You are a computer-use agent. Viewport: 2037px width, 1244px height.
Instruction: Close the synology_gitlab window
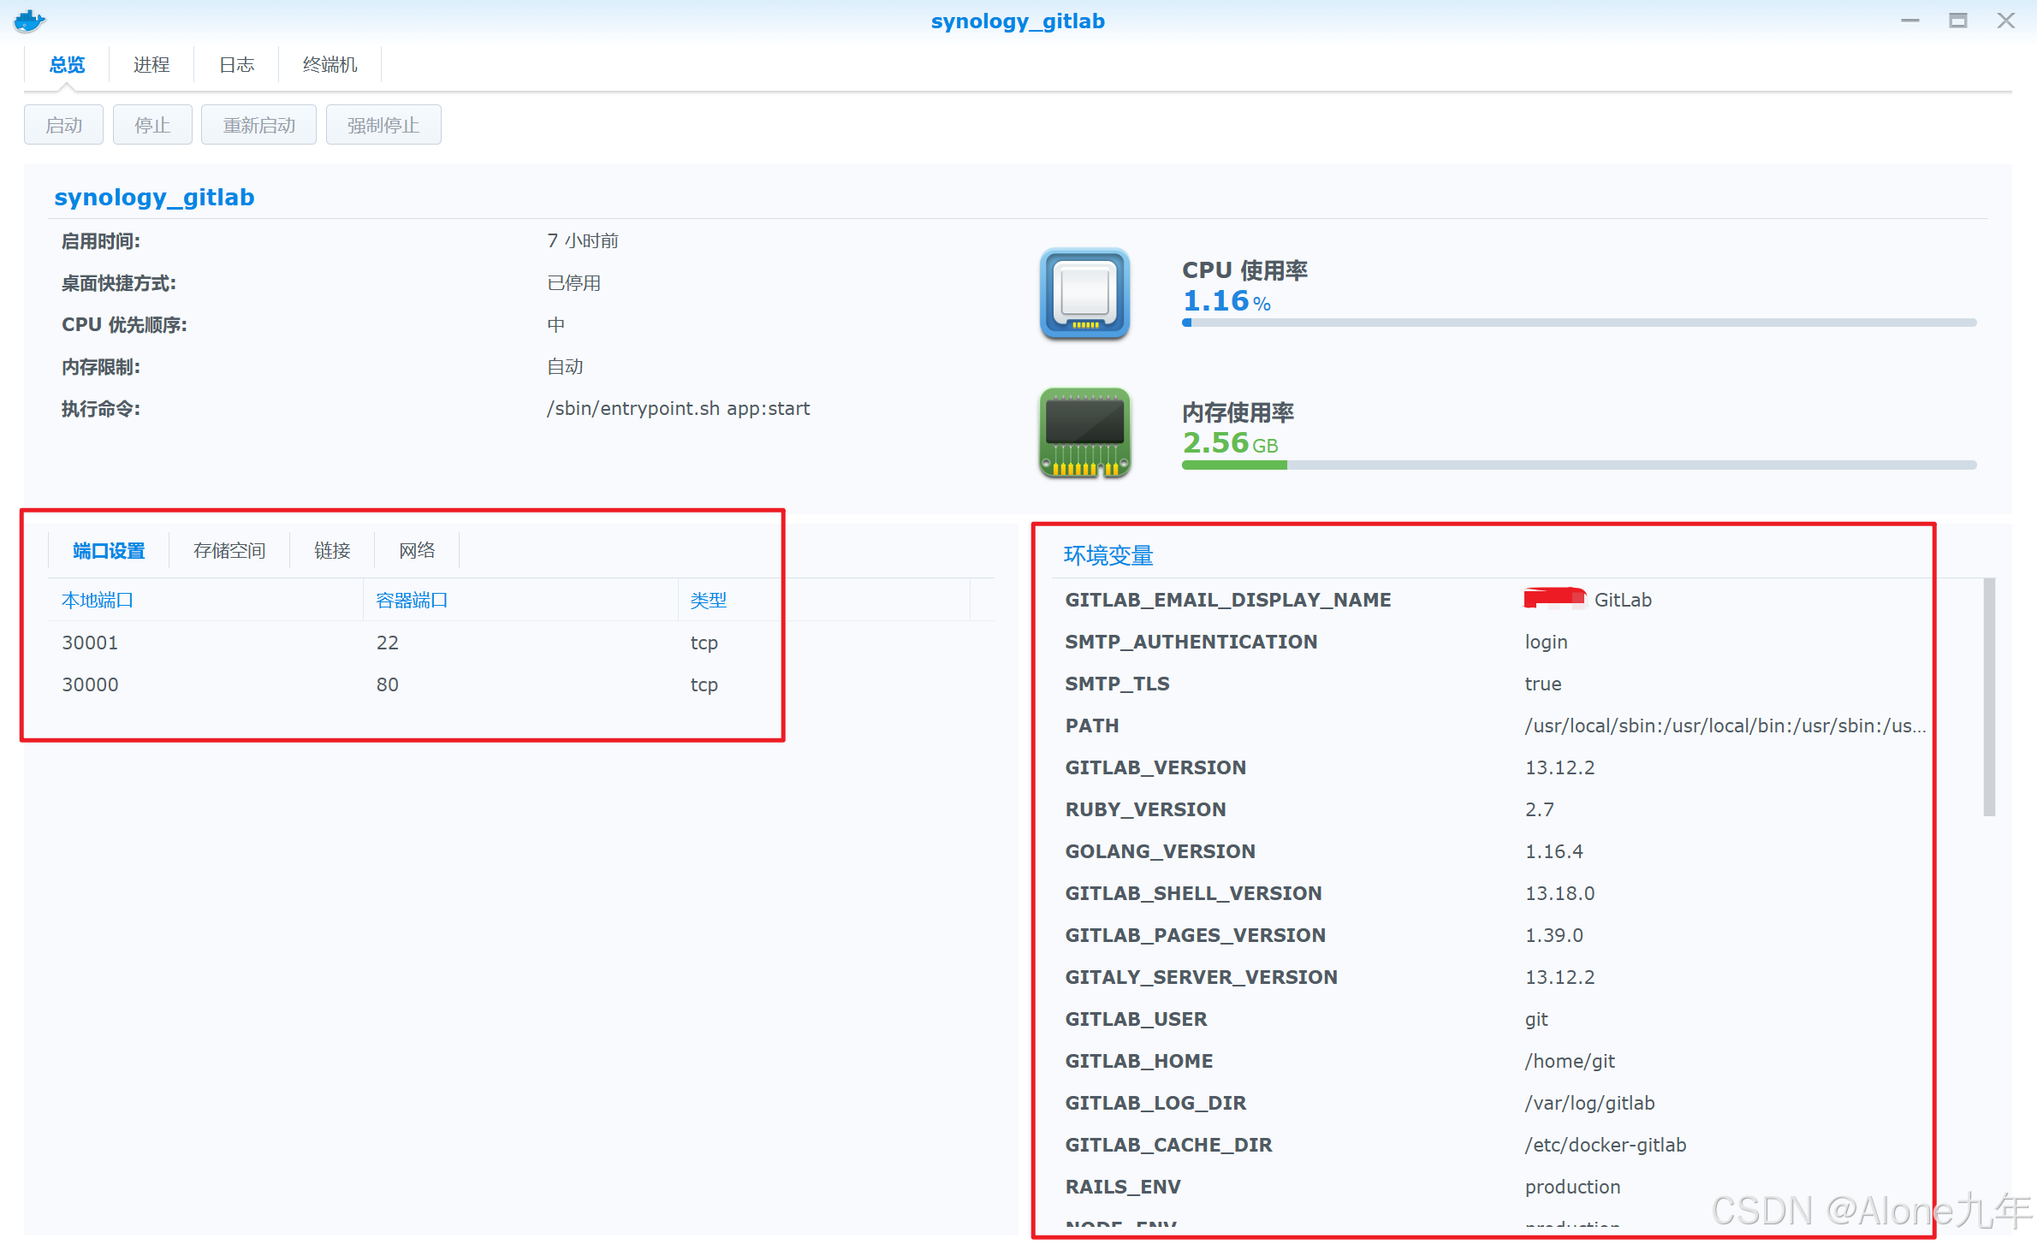[x=2005, y=21]
